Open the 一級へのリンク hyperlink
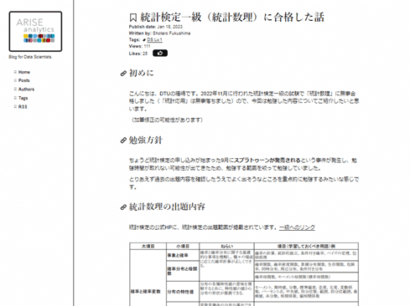The width and height of the screenshot is (410, 306). click(297, 227)
